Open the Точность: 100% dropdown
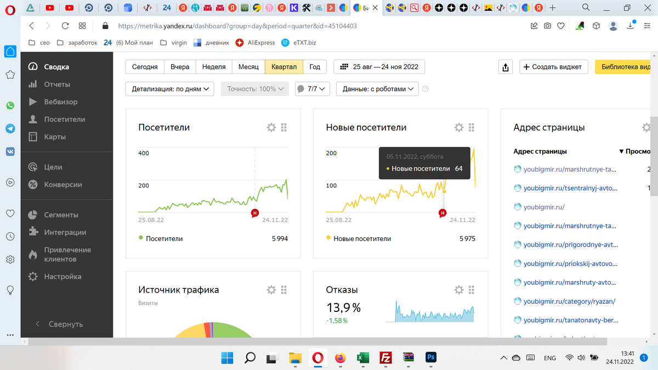658x370 pixels. point(254,88)
